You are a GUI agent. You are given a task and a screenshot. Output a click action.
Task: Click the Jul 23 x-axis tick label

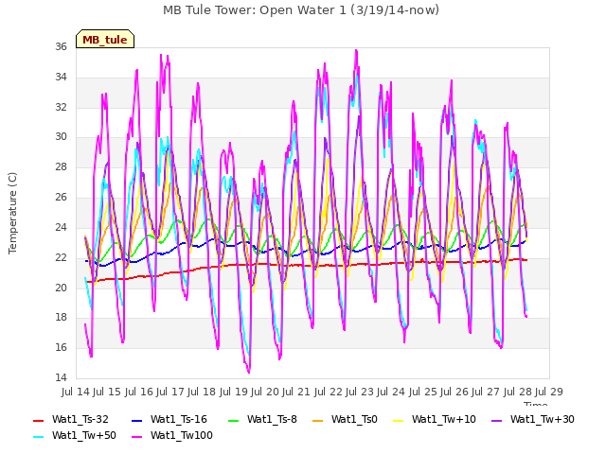pyautogui.click(x=360, y=392)
